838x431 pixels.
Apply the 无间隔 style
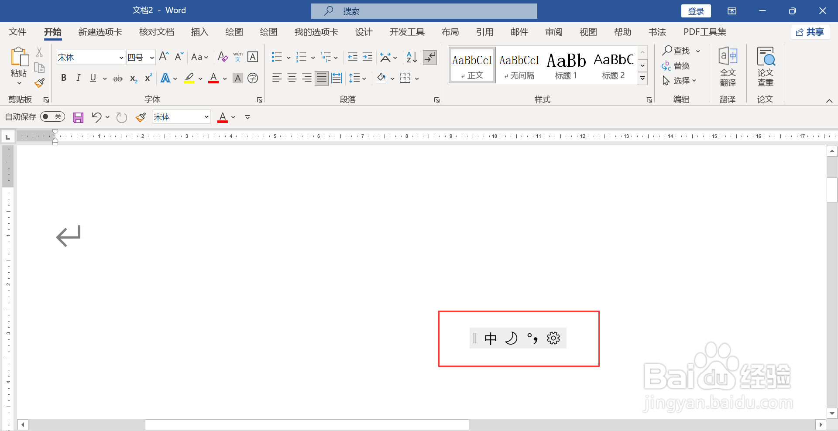(519, 65)
